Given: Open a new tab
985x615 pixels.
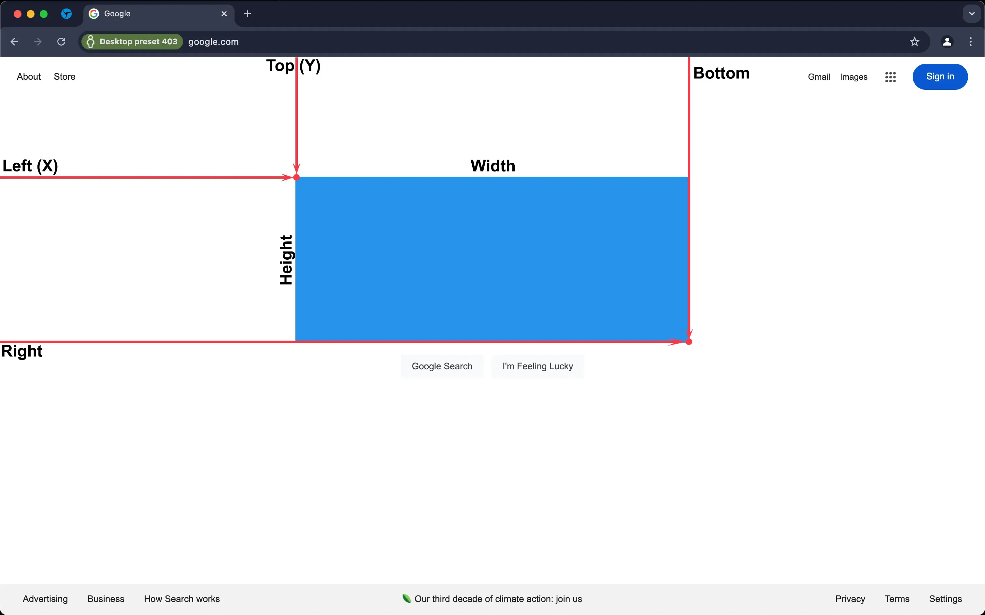Looking at the screenshot, I should click(248, 14).
